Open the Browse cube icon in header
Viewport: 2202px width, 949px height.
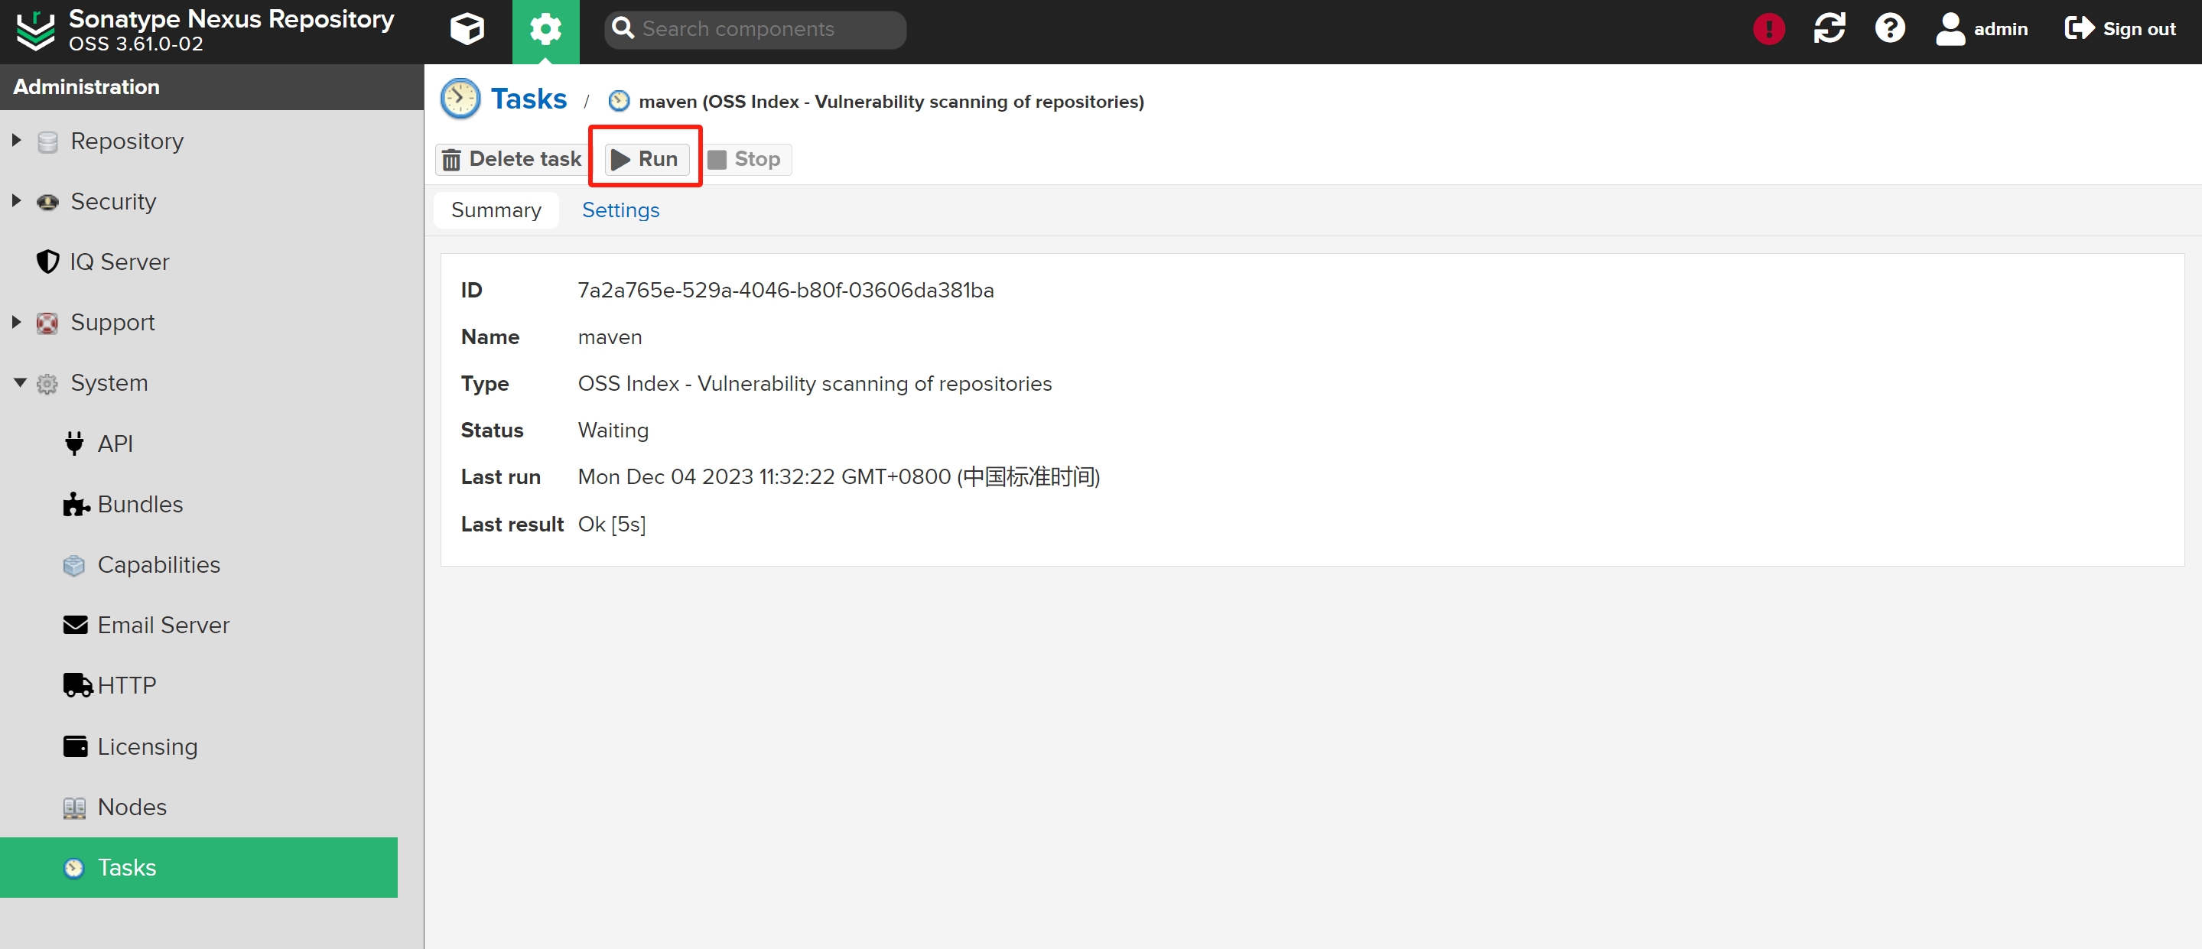(x=467, y=29)
